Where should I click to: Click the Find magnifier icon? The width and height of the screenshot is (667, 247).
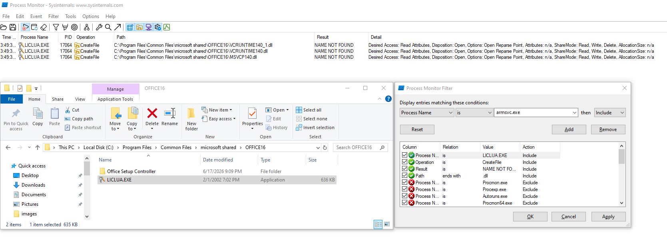108,27
